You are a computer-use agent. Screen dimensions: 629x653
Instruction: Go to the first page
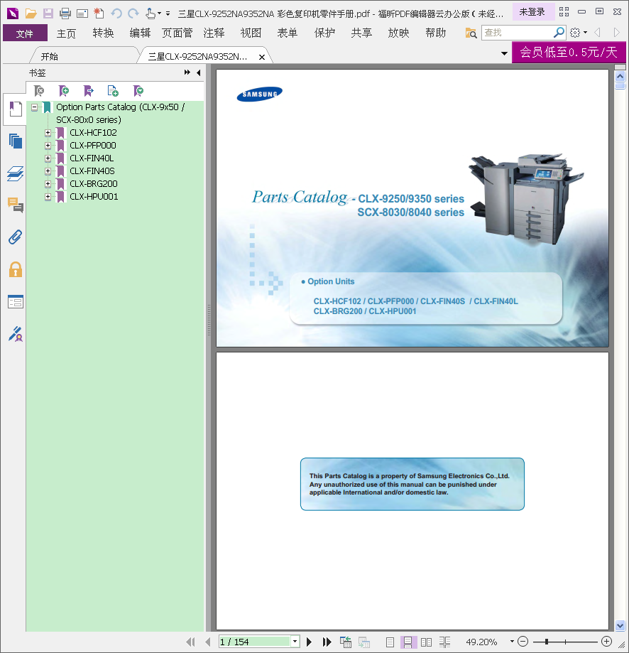pyautogui.click(x=190, y=642)
